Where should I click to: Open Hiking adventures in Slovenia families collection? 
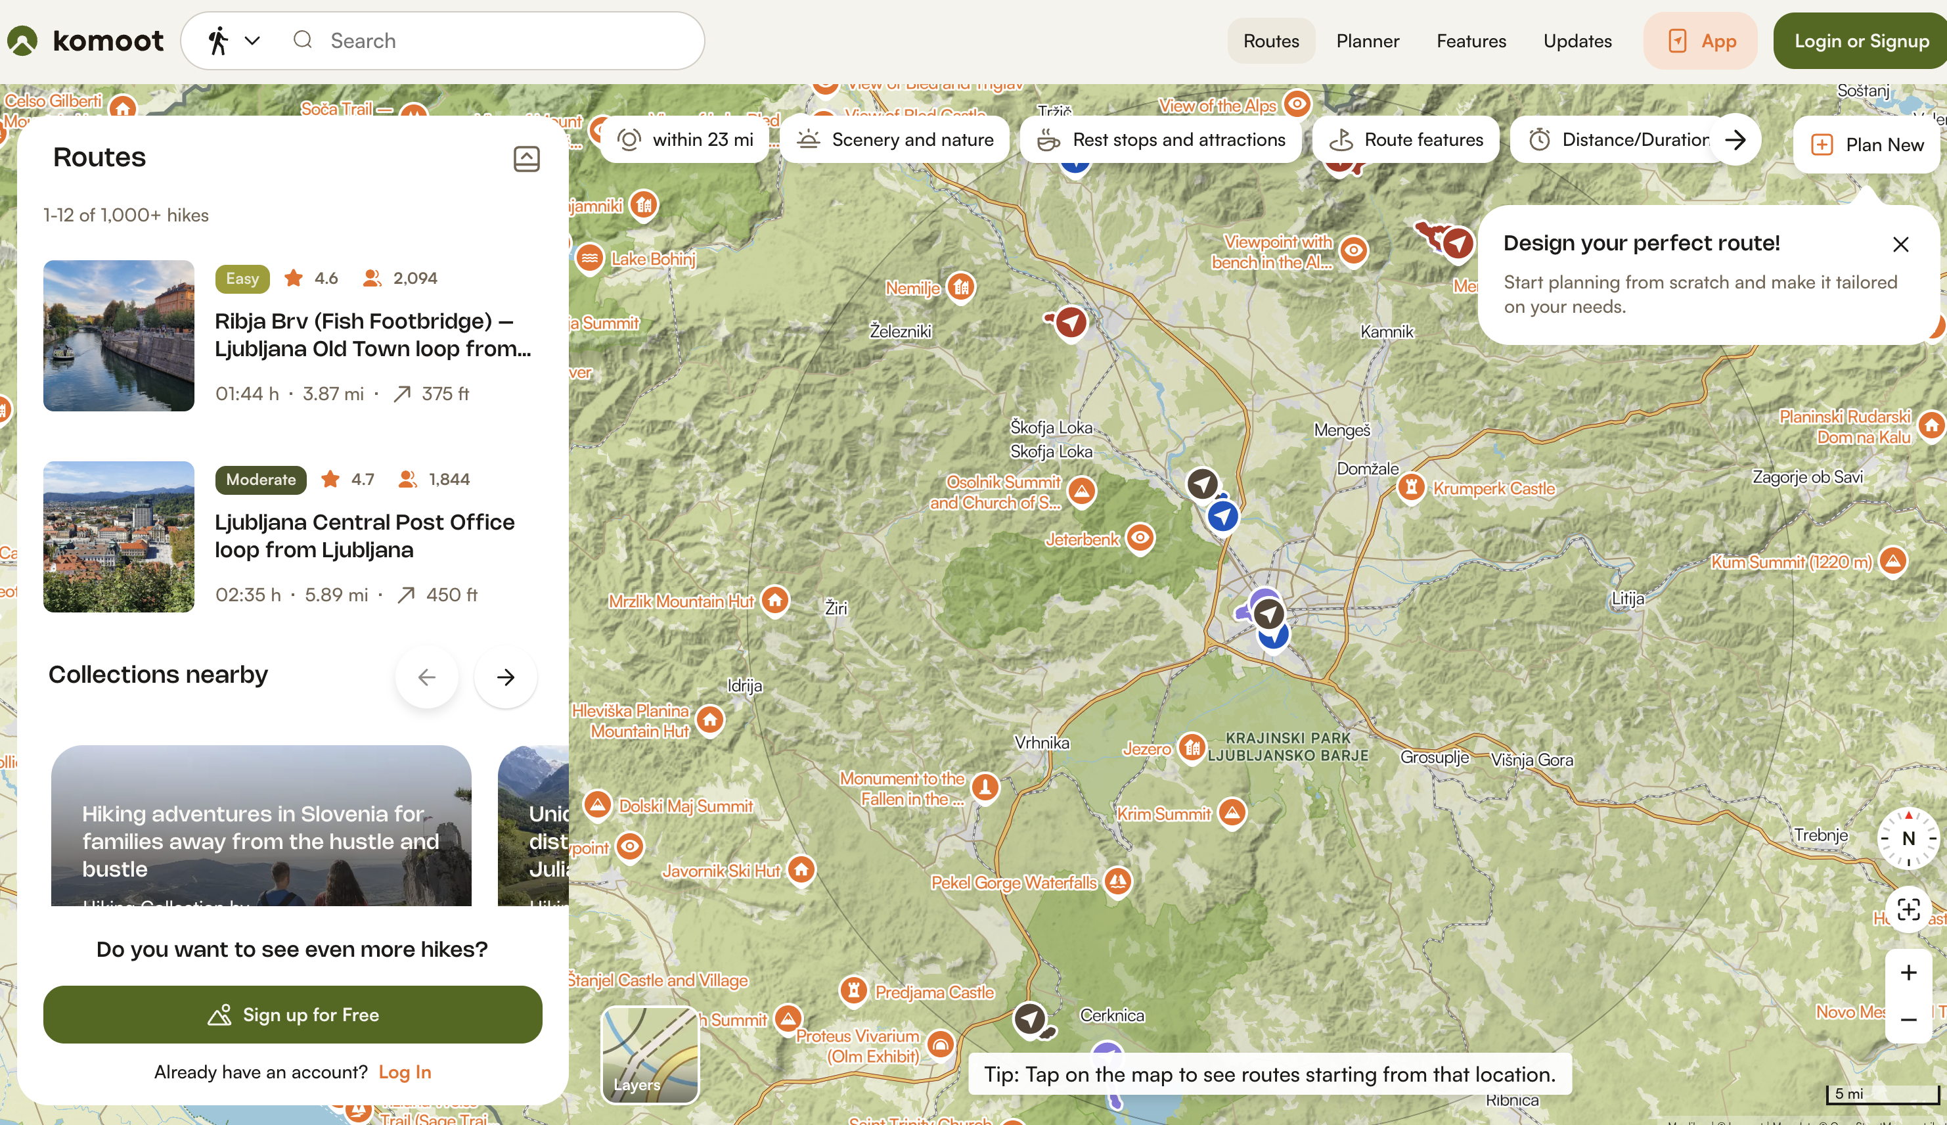tap(261, 825)
